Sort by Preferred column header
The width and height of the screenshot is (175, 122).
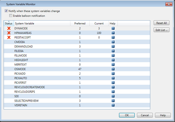(80, 23)
